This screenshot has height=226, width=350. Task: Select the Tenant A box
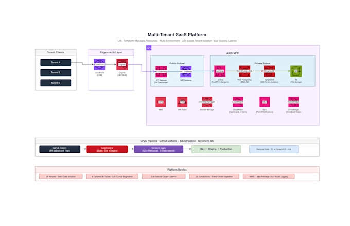56,62
